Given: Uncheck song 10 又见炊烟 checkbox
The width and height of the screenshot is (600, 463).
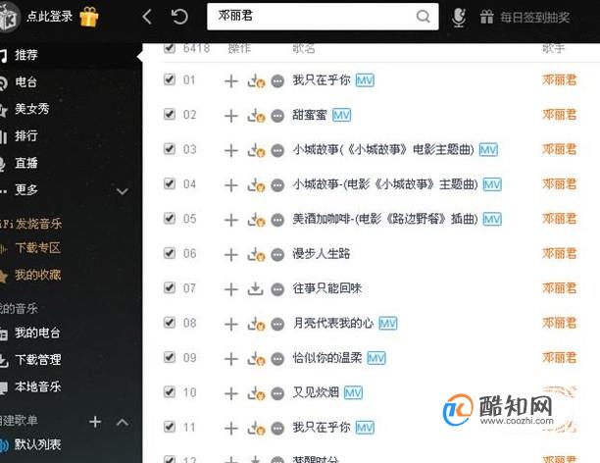Looking at the screenshot, I should [x=170, y=392].
